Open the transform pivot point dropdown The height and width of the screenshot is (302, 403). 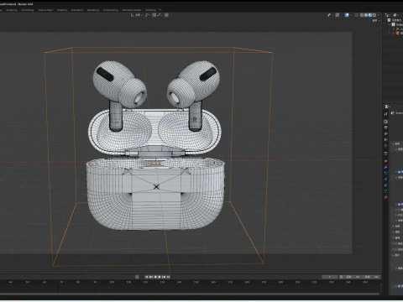coord(148,15)
